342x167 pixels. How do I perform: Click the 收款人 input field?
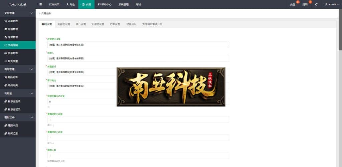138,58
